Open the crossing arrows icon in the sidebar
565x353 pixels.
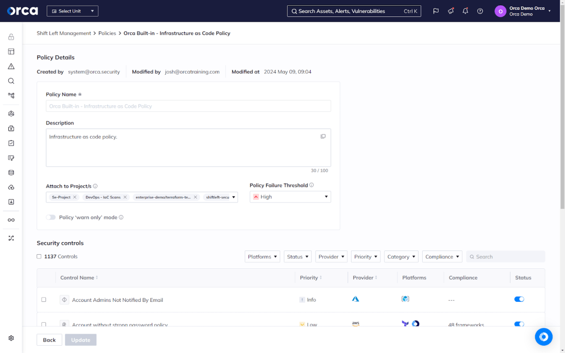point(11,238)
